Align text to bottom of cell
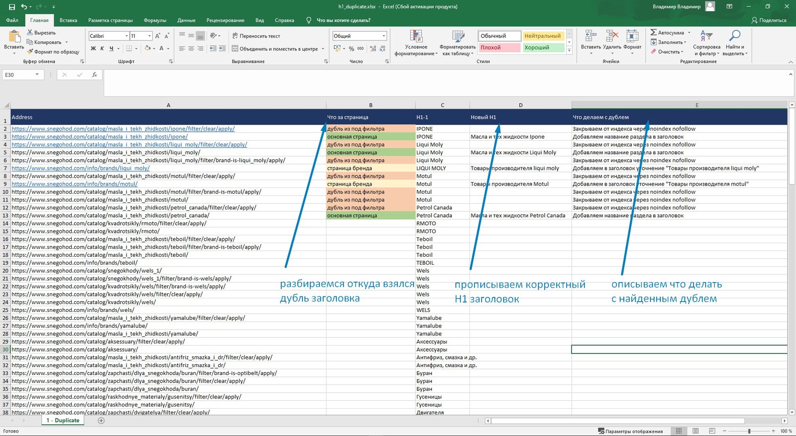 click(x=200, y=36)
